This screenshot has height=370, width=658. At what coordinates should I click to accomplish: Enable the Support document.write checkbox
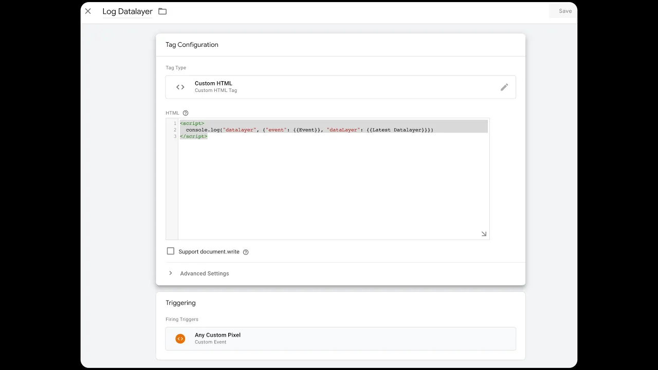[x=171, y=251]
